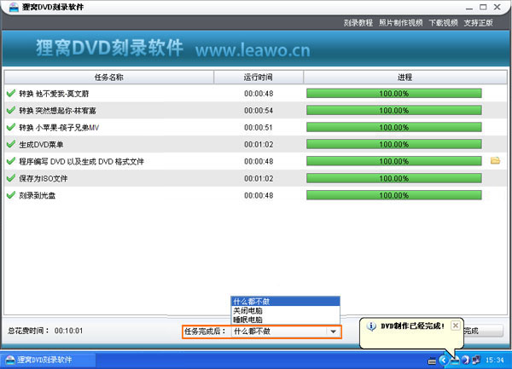Select the 转换 小苹果-筷子兄弟MV task row
Viewport: 512px width, 369px height.
coord(256,128)
